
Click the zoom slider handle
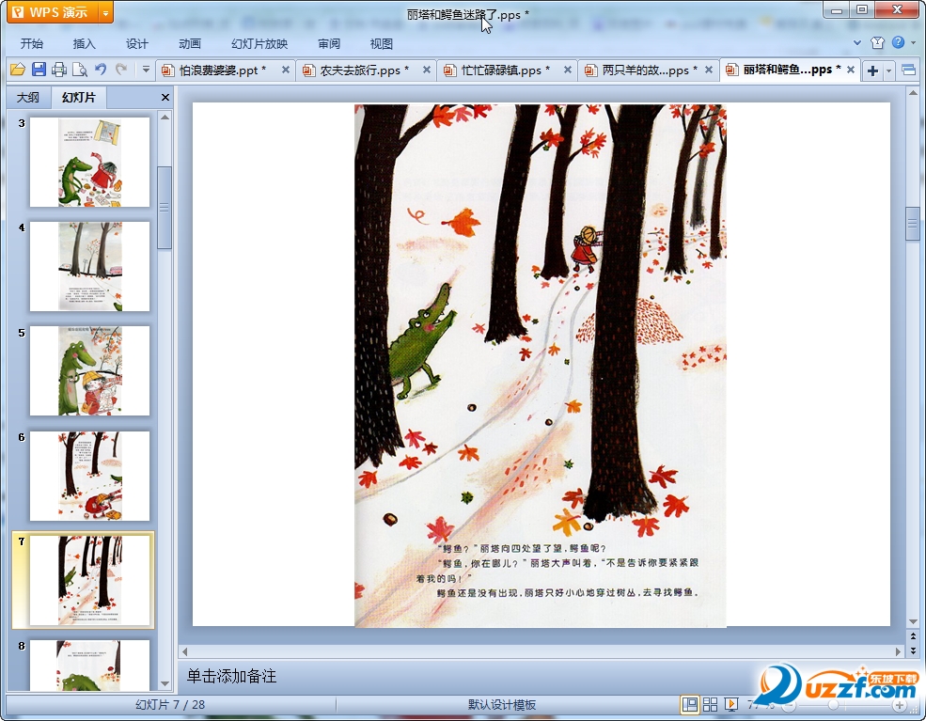pyautogui.click(x=833, y=705)
